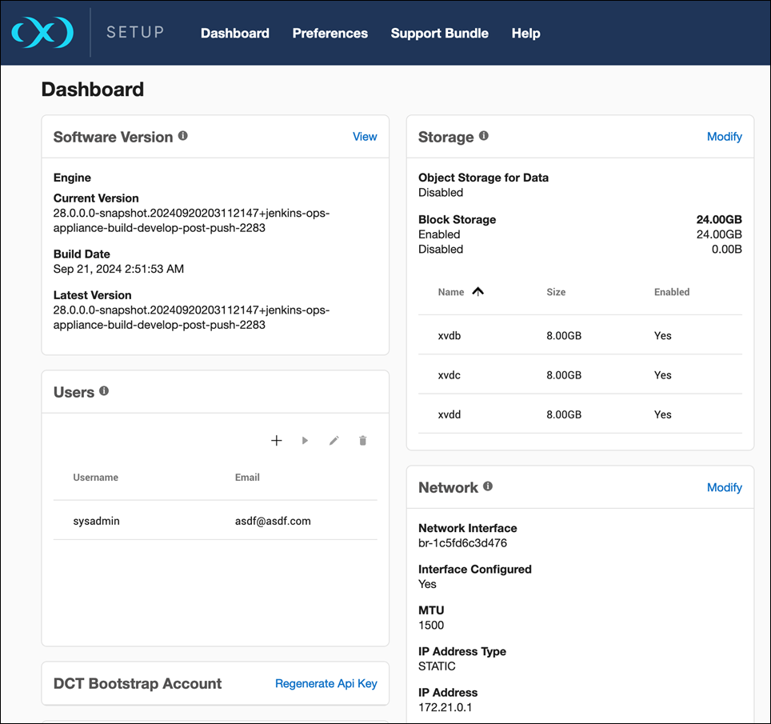Open the Dashboard menu item
This screenshot has width=771, height=724.
[235, 34]
